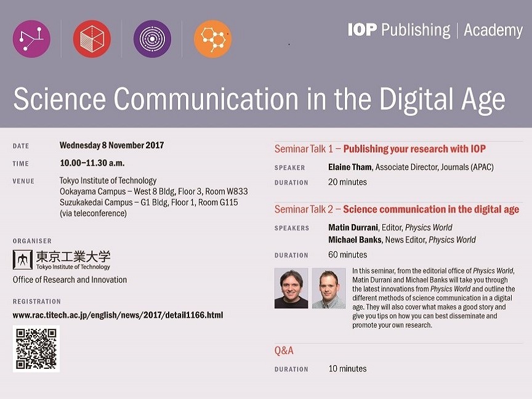This screenshot has height=399, width=532.
Task: Click the ORGANISER label
Action: click(x=32, y=241)
